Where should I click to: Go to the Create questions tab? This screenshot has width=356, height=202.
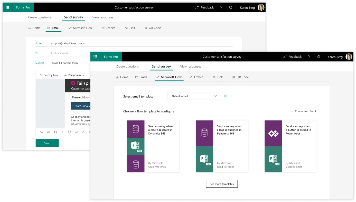point(127,66)
